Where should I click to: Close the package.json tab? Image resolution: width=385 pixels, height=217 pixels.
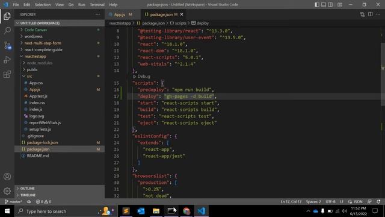click(x=182, y=14)
